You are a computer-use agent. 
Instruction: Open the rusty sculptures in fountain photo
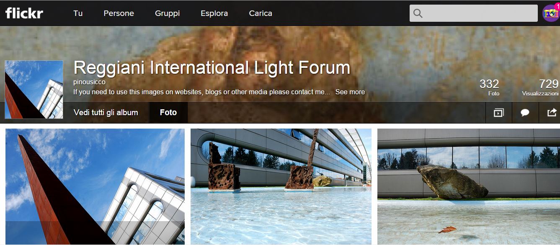281,186
